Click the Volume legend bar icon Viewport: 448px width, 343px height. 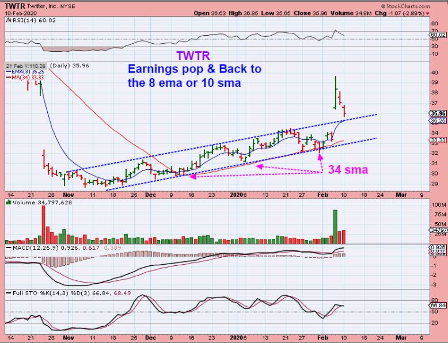point(9,202)
